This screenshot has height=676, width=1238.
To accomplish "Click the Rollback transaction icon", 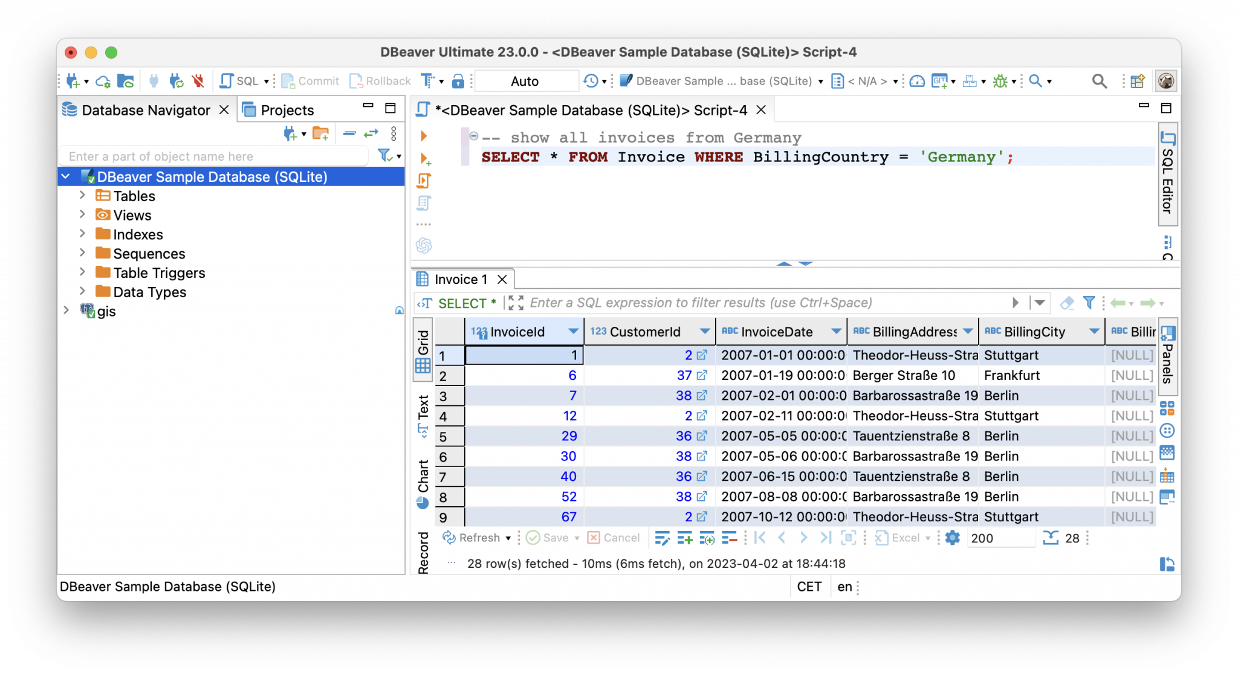I will (x=357, y=80).
